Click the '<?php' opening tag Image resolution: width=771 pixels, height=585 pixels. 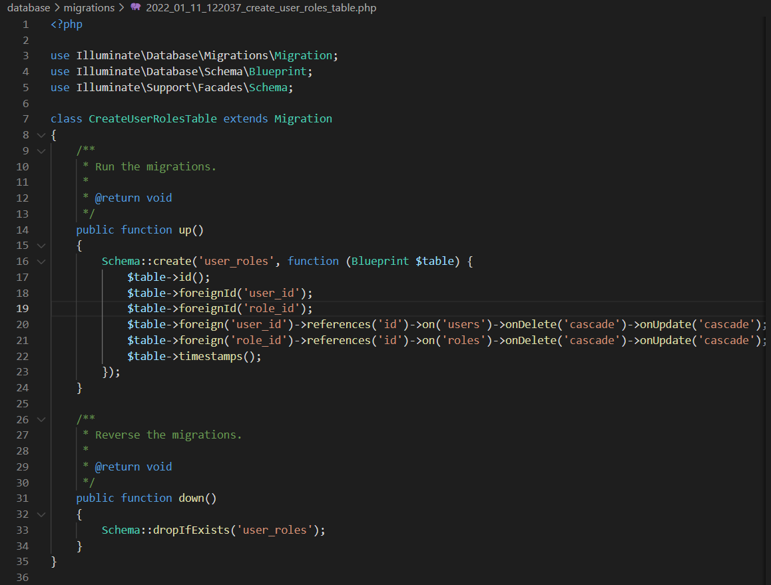[x=67, y=24]
